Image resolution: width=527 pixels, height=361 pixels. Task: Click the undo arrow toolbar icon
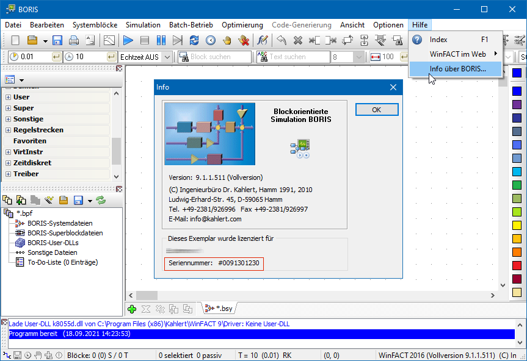click(x=282, y=41)
